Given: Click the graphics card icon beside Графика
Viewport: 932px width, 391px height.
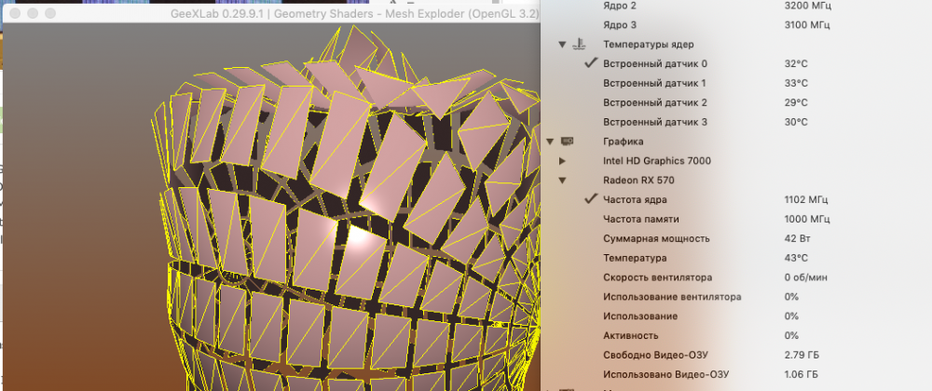Looking at the screenshot, I should 567,142.
